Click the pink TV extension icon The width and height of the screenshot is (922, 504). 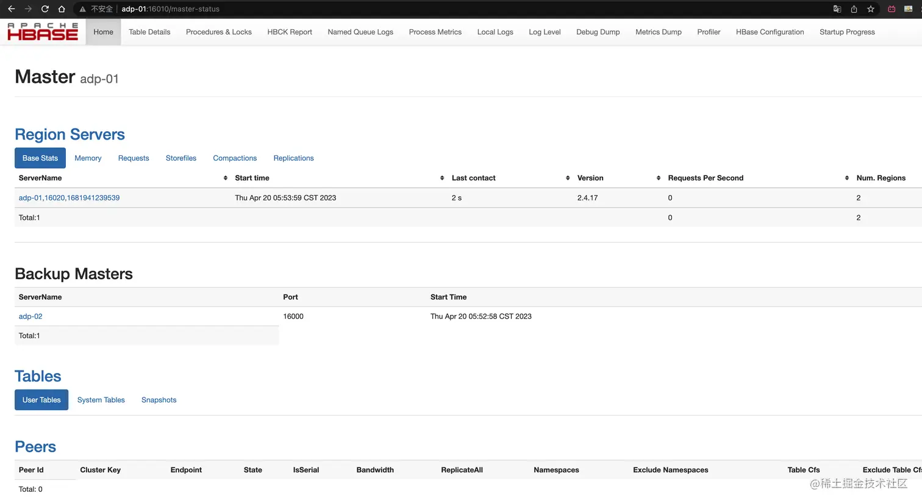(x=892, y=9)
